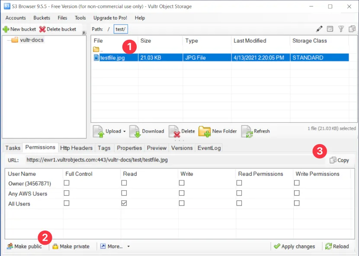Click the Upload icon

tap(99, 131)
